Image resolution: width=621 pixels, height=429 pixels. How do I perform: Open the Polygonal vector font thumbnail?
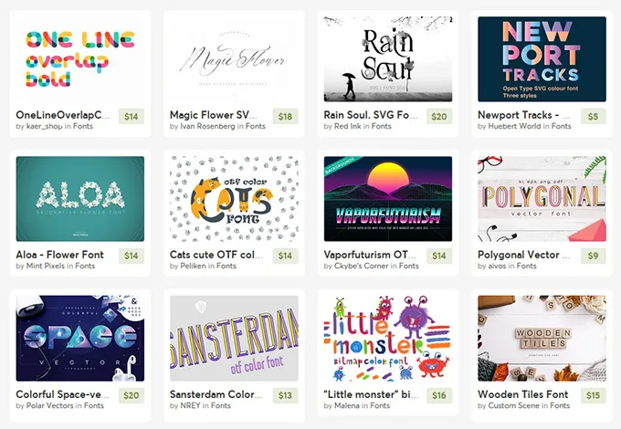pyautogui.click(x=542, y=199)
